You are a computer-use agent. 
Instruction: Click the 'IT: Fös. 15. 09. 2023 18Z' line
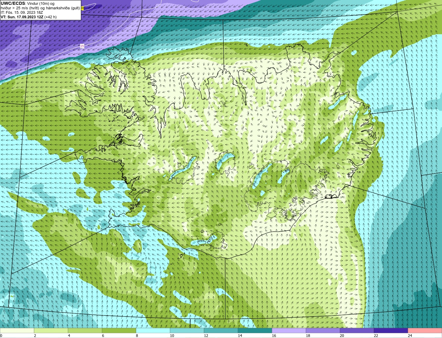point(22,12)
